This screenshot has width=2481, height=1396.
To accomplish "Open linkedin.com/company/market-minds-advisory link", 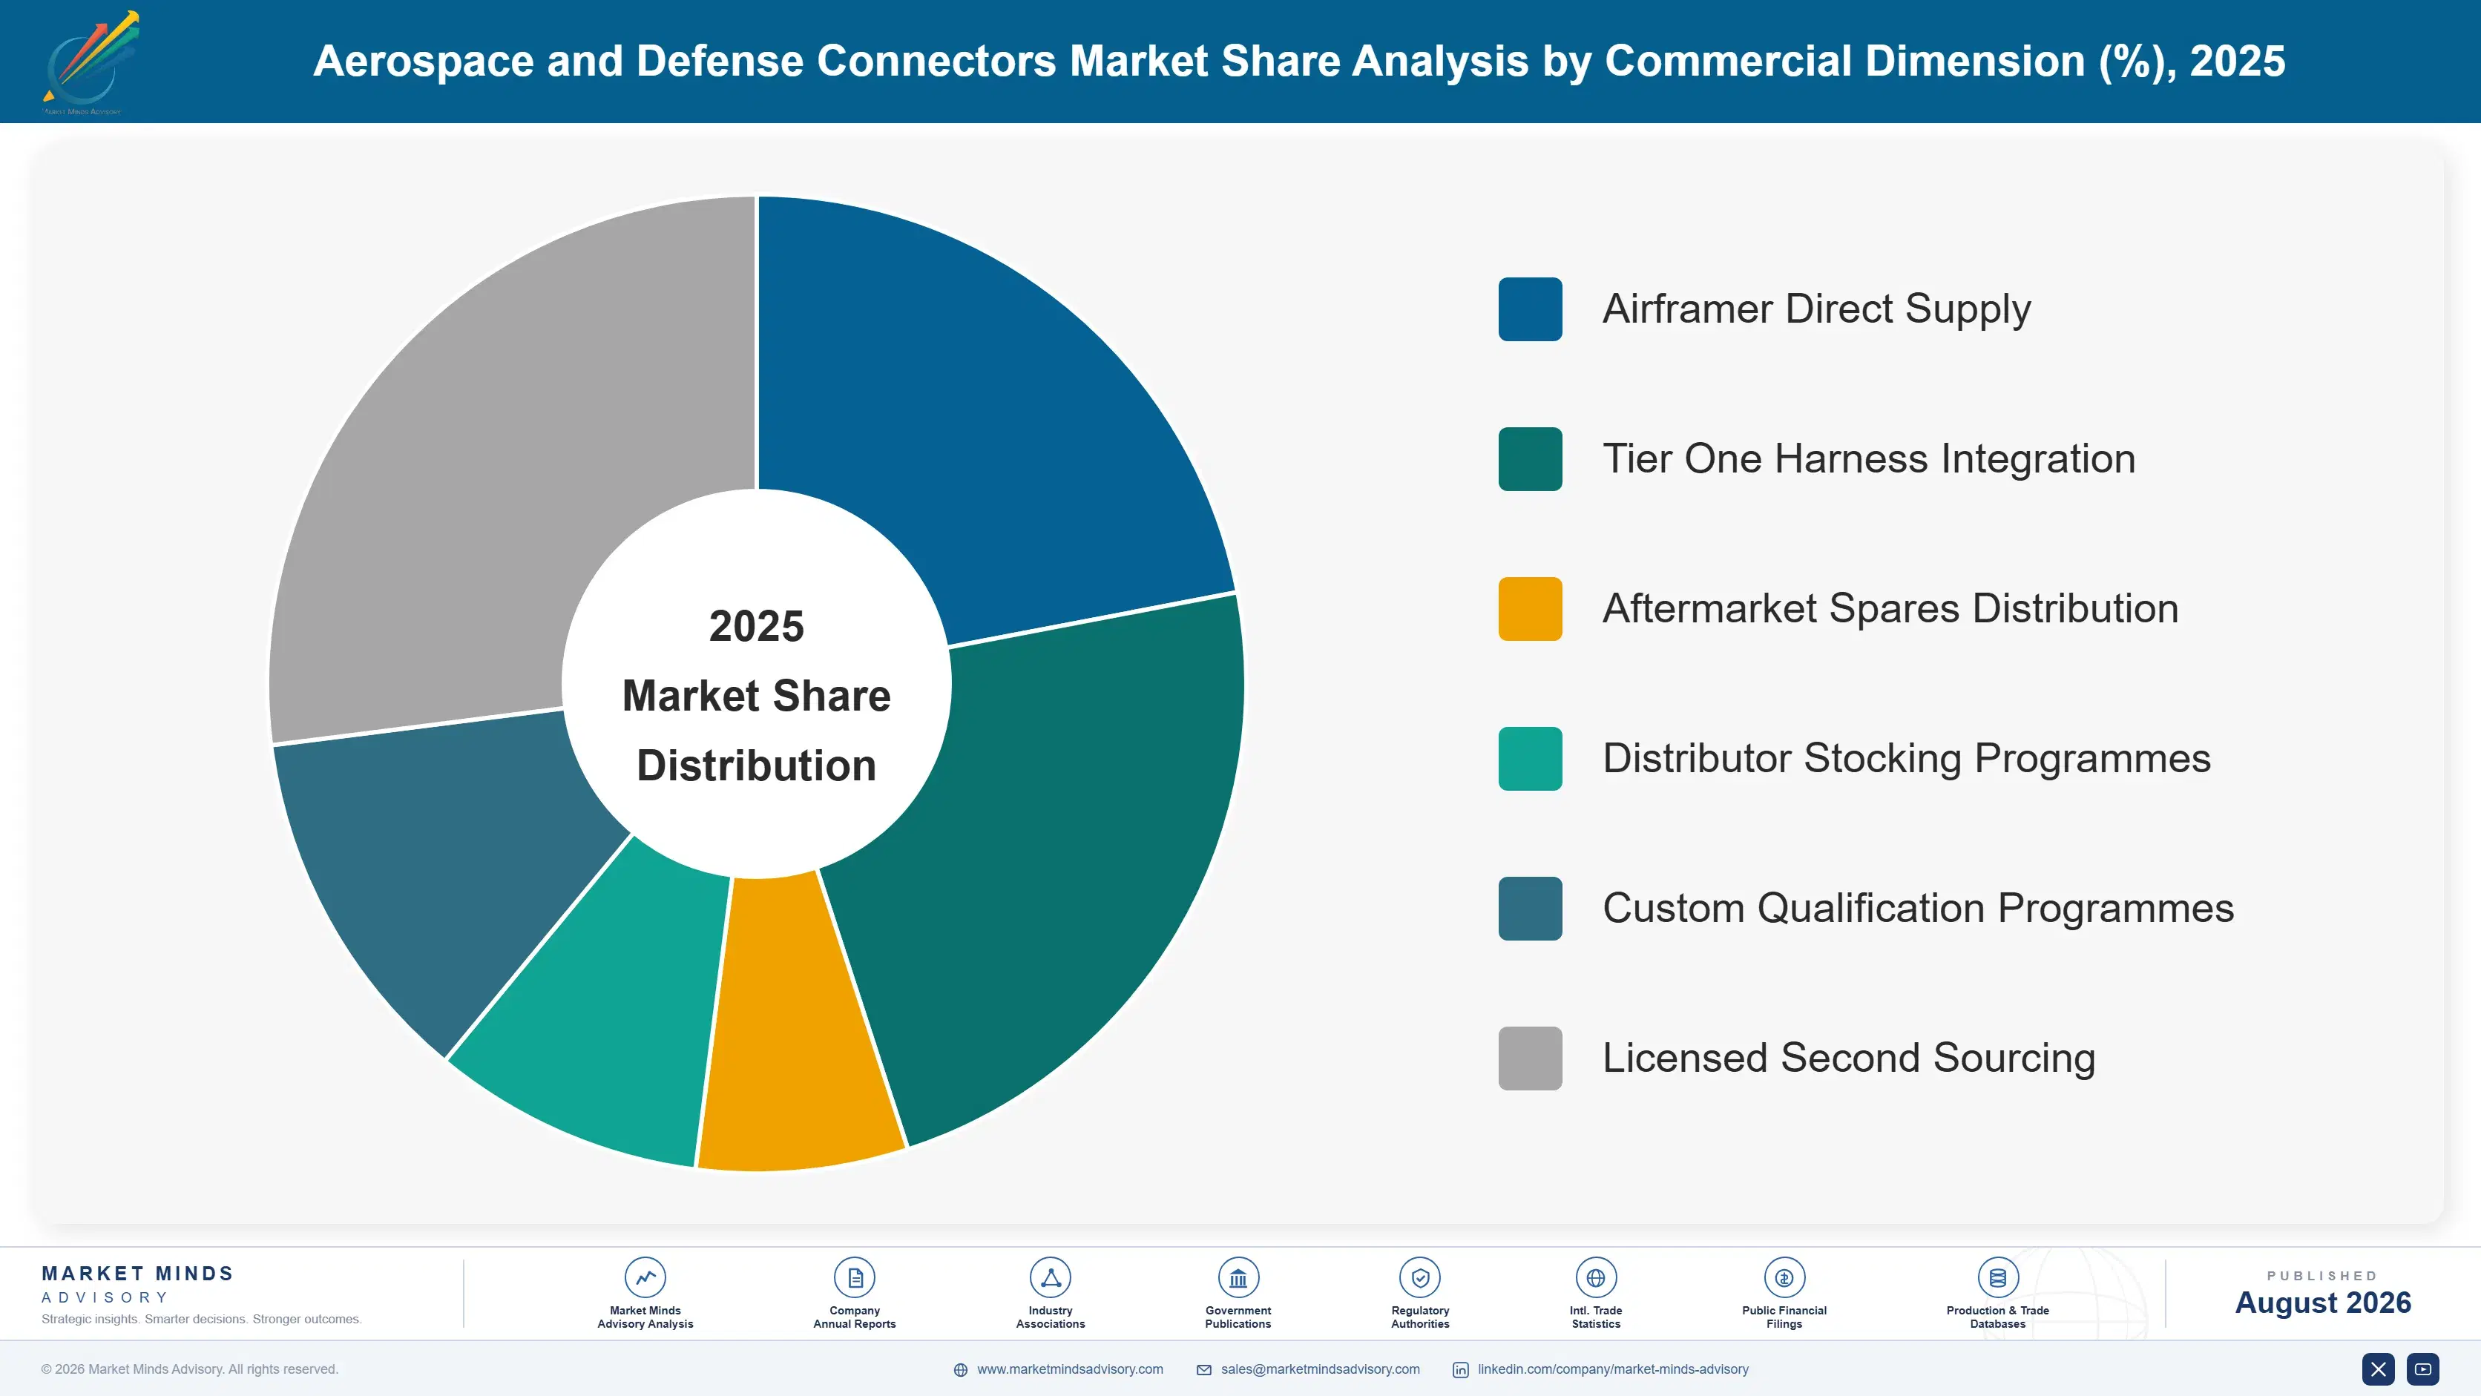I will click(1613, 1369).
